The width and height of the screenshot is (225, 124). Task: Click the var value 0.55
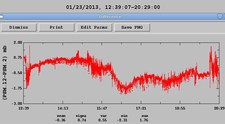102,120
